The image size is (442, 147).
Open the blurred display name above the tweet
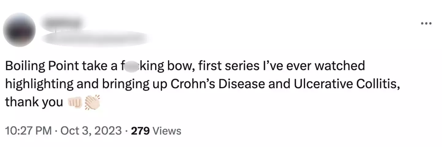tap(62, 22)
